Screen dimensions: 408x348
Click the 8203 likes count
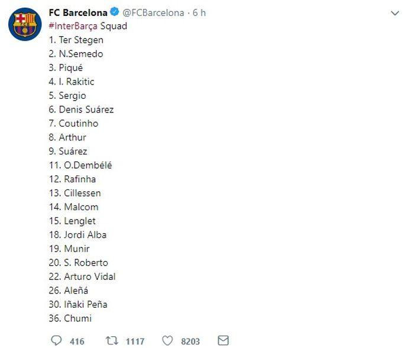pyautogui.click(x=190, y=341)
